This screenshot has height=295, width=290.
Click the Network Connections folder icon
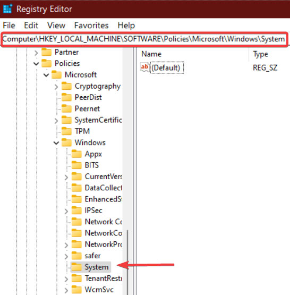76,222
